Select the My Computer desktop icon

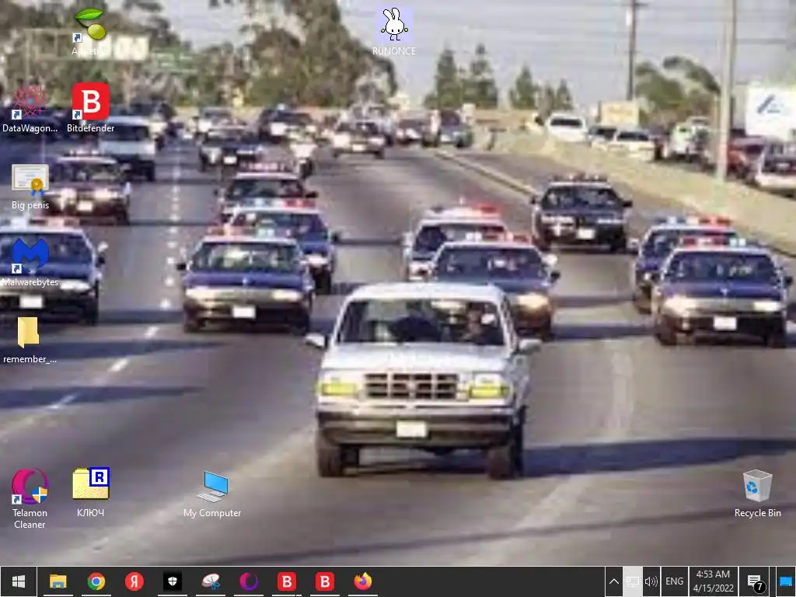click(x=212, y=494)
